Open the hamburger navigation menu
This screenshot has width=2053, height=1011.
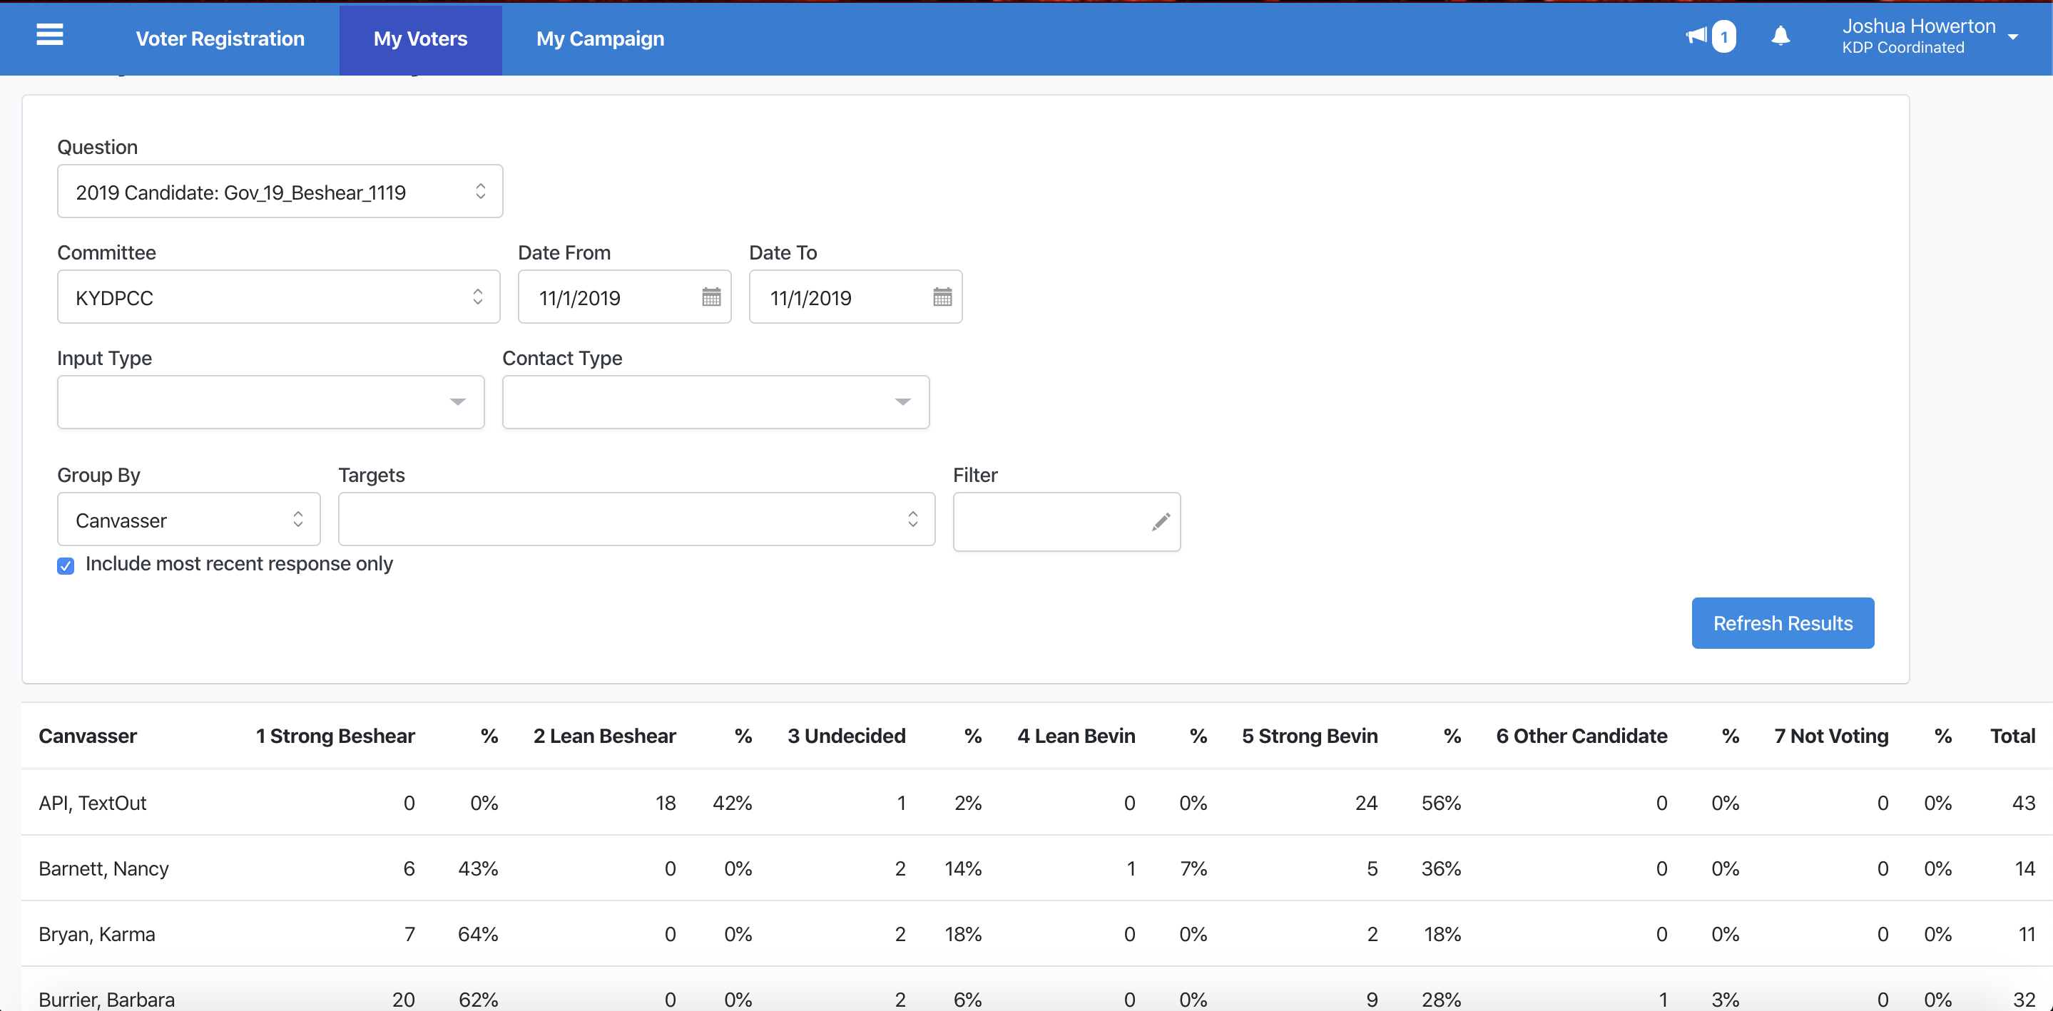pos(49,35)
